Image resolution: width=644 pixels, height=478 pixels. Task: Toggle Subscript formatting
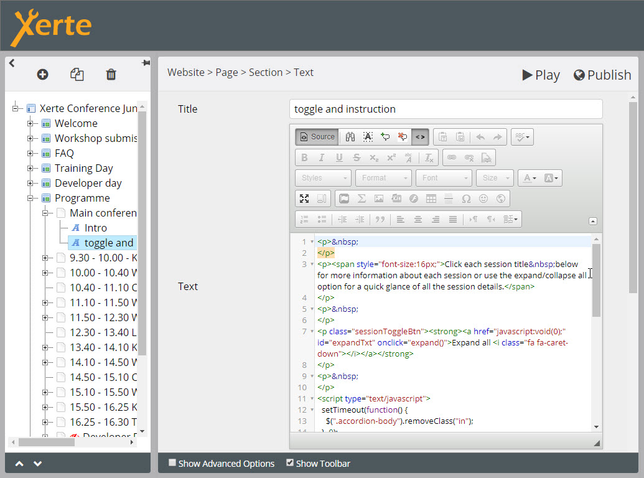(x=374, y=157)
